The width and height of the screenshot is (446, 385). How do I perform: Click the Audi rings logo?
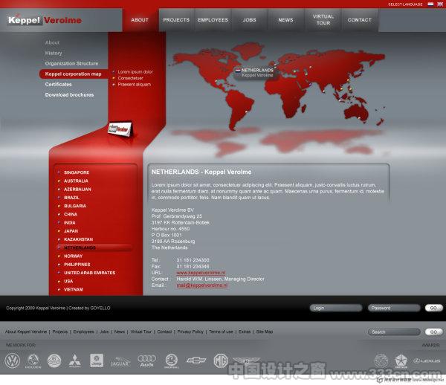tap(146, 360)
